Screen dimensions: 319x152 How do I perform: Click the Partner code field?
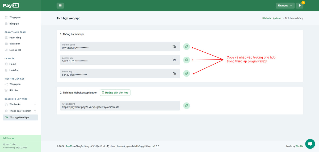[x=120, y=47]
